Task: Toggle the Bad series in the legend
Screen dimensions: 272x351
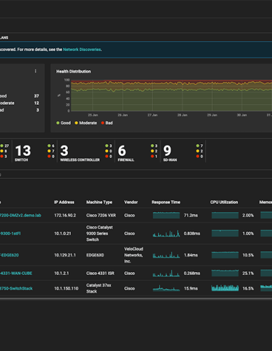Action: 107,123
